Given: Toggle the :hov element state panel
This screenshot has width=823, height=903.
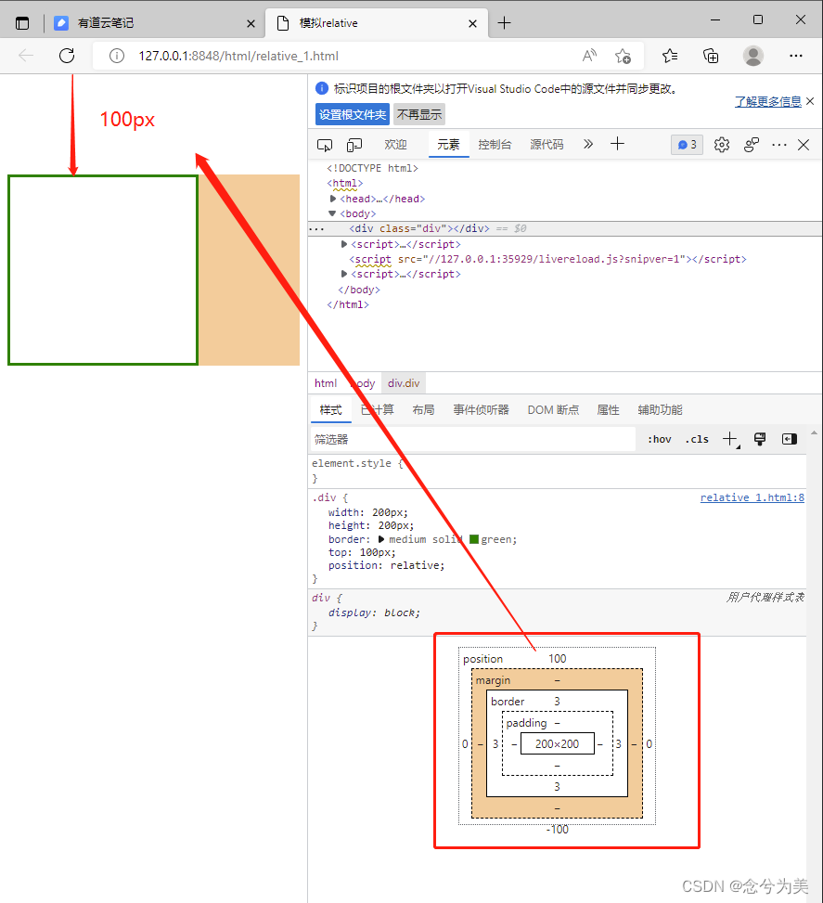Looking at the screenshot, I should coord(660,439).
